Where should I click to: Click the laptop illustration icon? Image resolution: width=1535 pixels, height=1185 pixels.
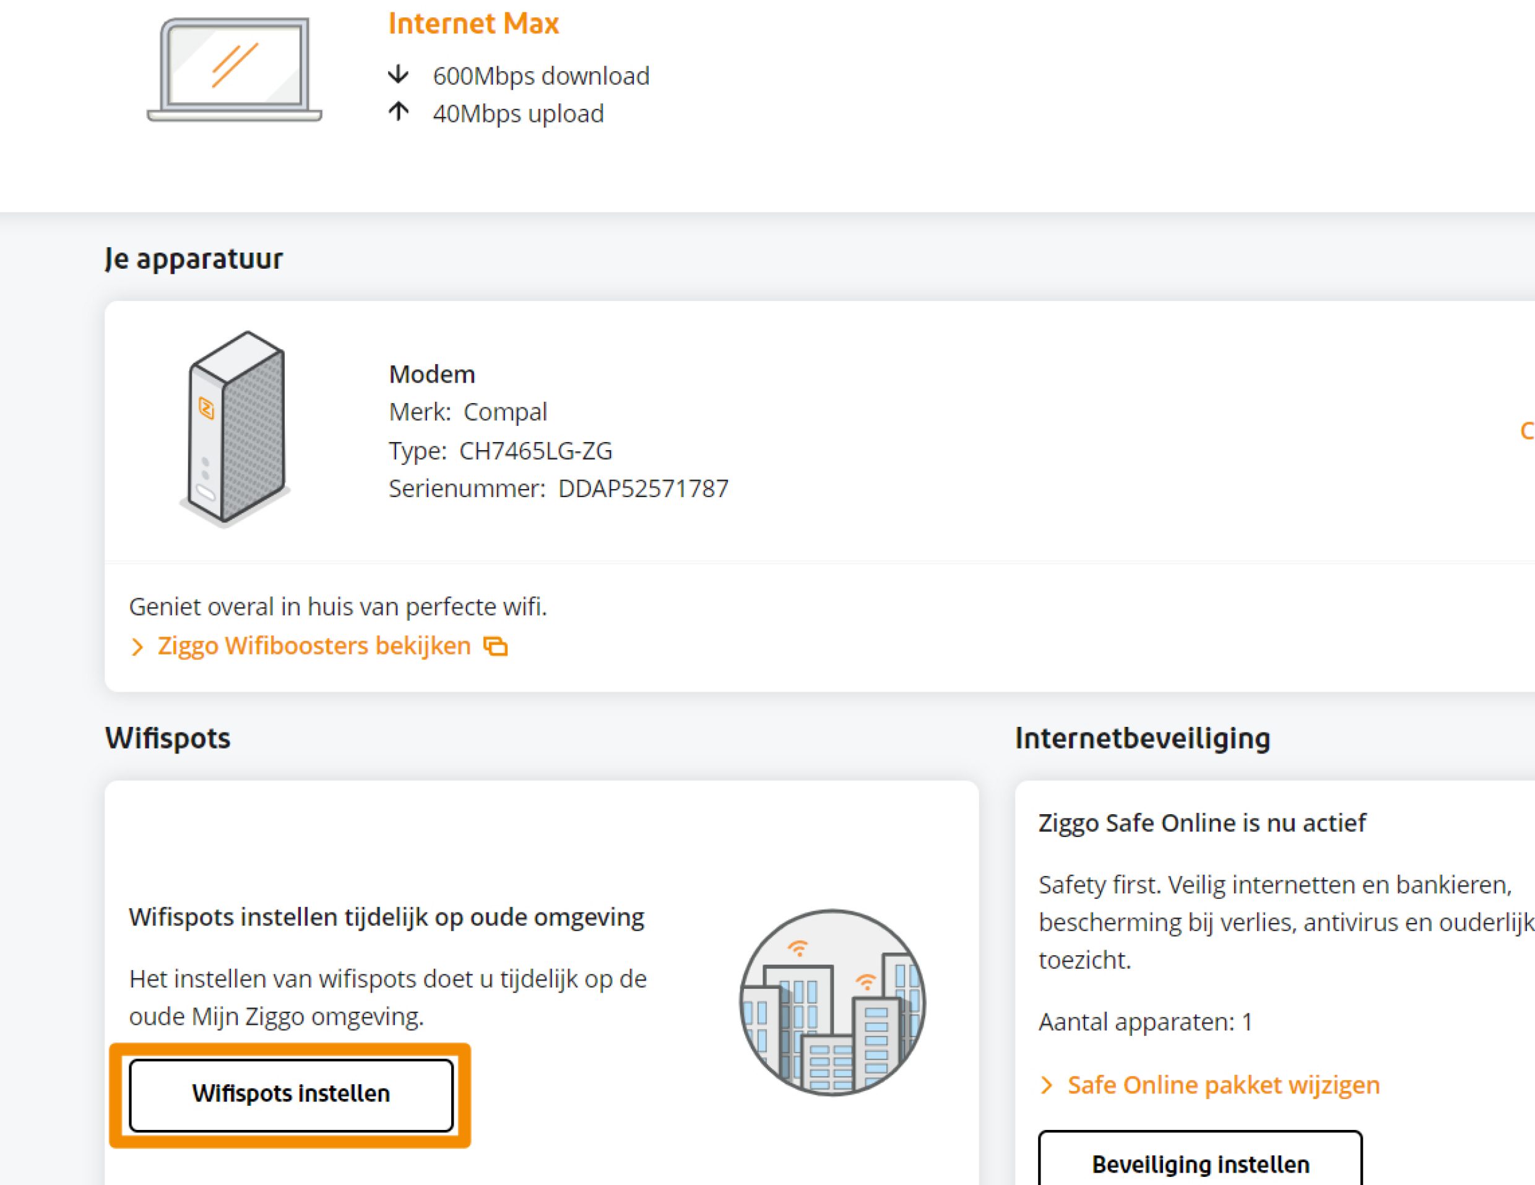tap(234, 69)
